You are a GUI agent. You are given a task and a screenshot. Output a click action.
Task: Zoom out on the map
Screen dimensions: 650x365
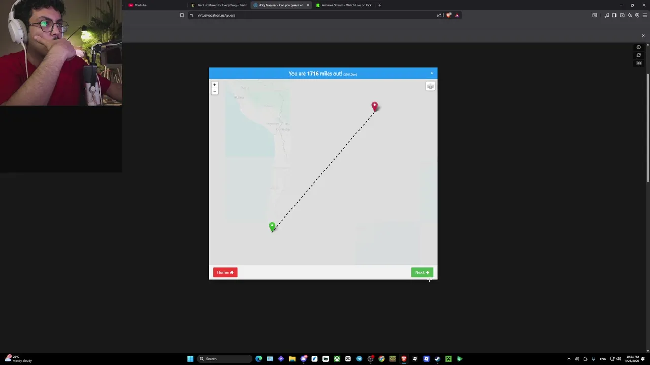pyautogui.click(x=214, y=91)
